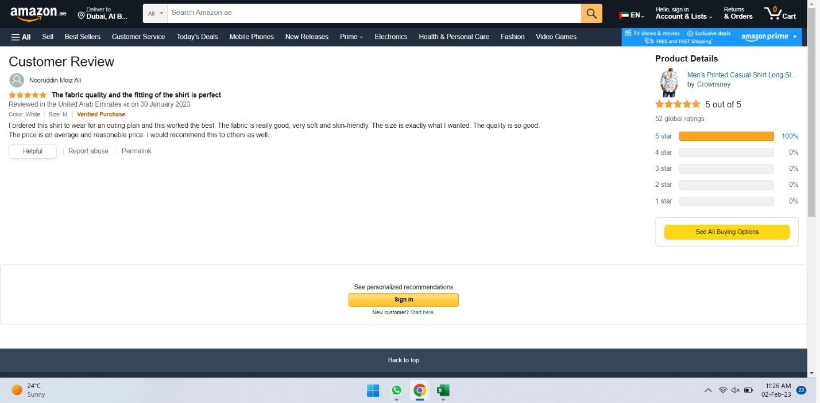Click Report abuse
Image resolution: width=820 pixels, height=403 pixels.
tap(88, 151)
